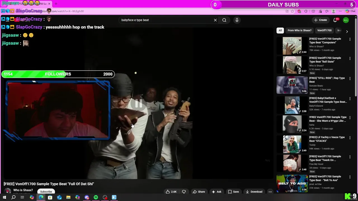Screen dimensions: 358x201
Task: Open "Twerk On" type beat title
Action: [325, 158]
